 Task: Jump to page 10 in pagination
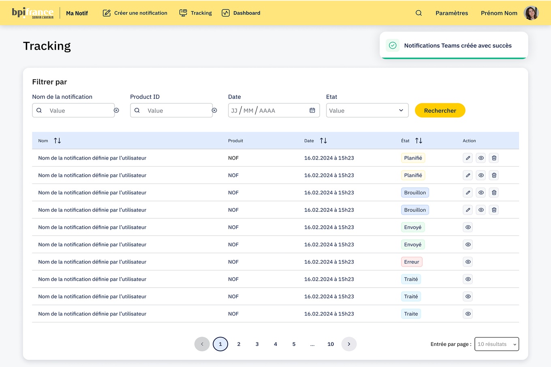pos(331,344)
